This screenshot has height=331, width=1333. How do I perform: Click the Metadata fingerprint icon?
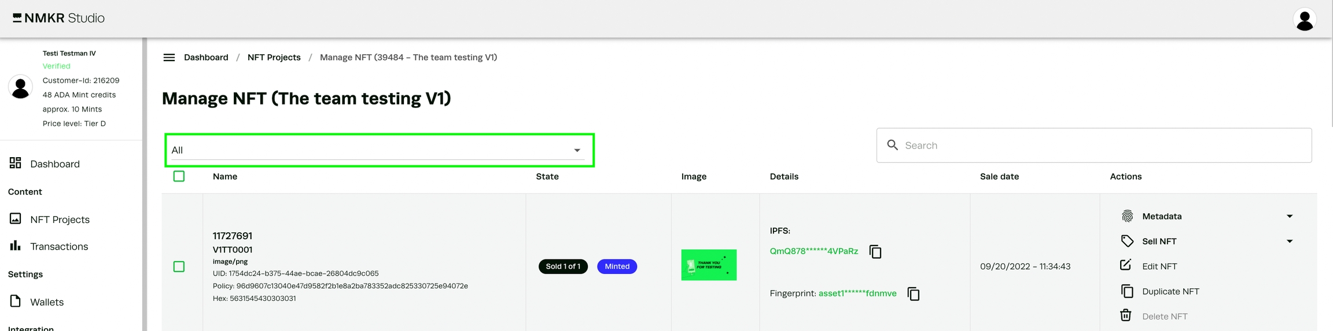click(x=1127, y=217)
